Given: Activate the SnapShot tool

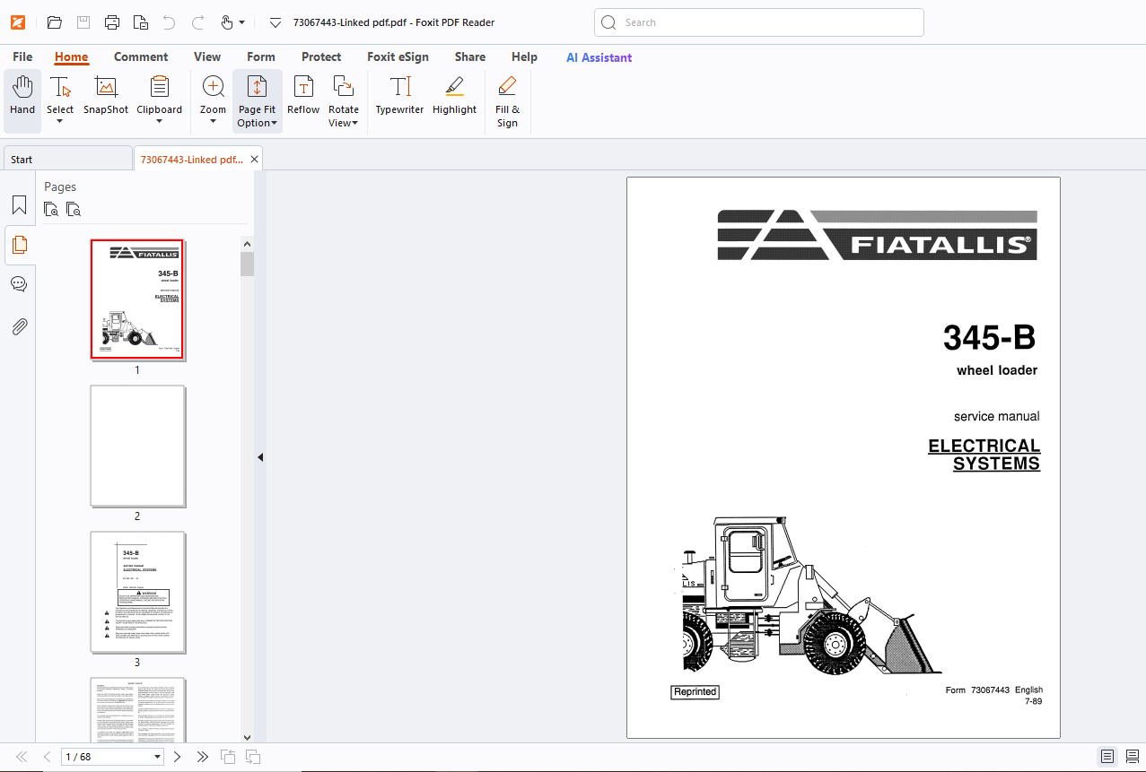Looking at the screenshot, I should coord(106,96).
